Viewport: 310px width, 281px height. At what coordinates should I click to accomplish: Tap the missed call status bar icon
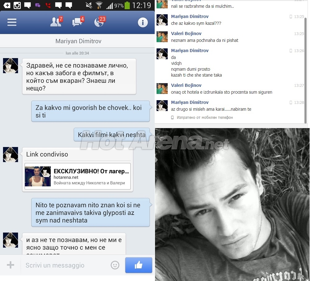point(48,5)
